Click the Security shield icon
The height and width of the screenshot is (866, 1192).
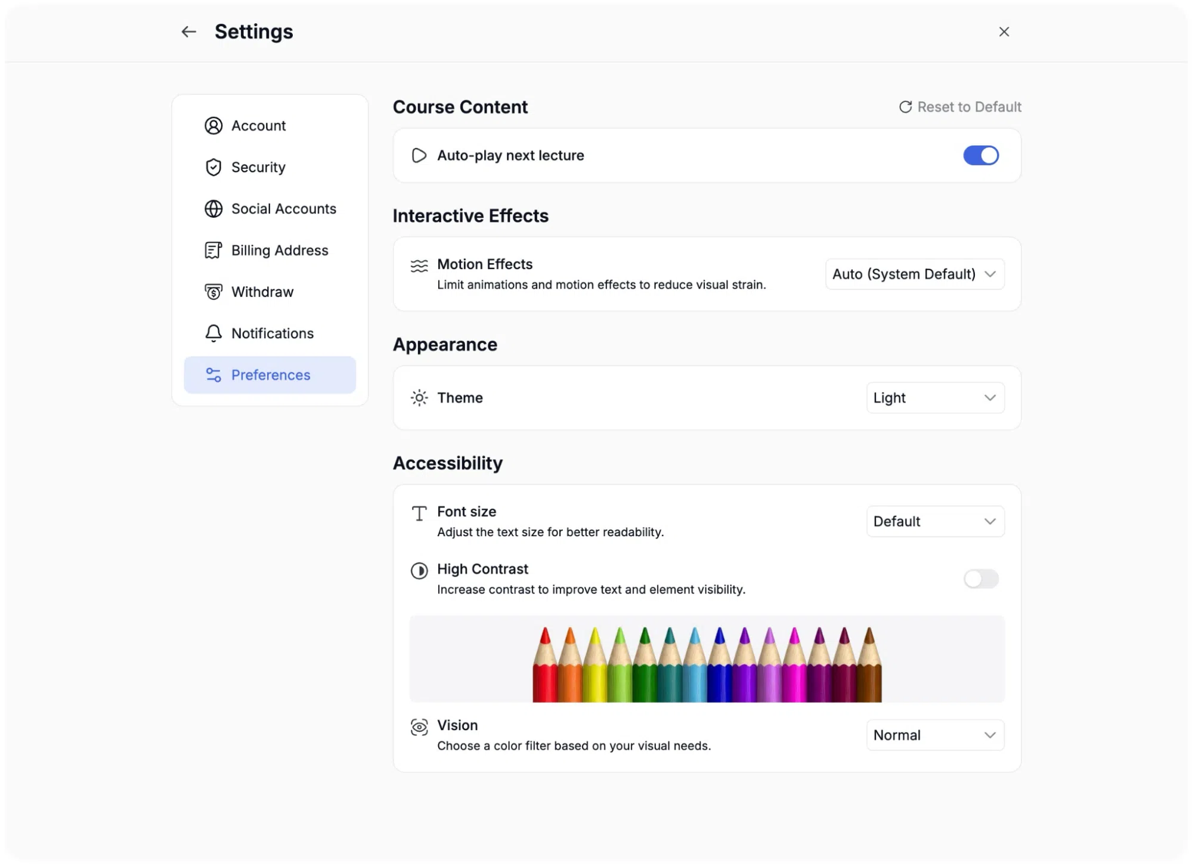click(213, 167)
